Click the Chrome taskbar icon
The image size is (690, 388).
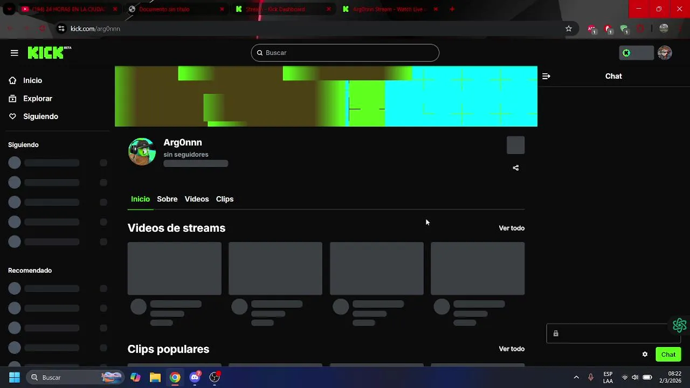tap(175, 377)
